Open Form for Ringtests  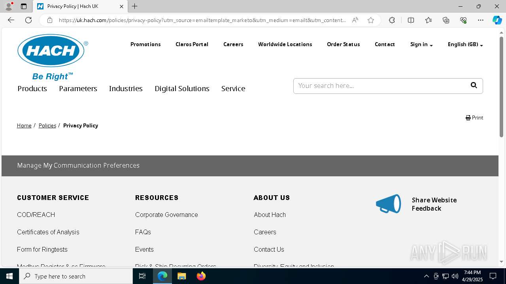42,249
